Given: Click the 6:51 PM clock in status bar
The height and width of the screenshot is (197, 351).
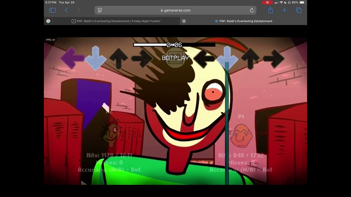Looking at the screenshot, I should pyautogui.click(x=51, y=2).
